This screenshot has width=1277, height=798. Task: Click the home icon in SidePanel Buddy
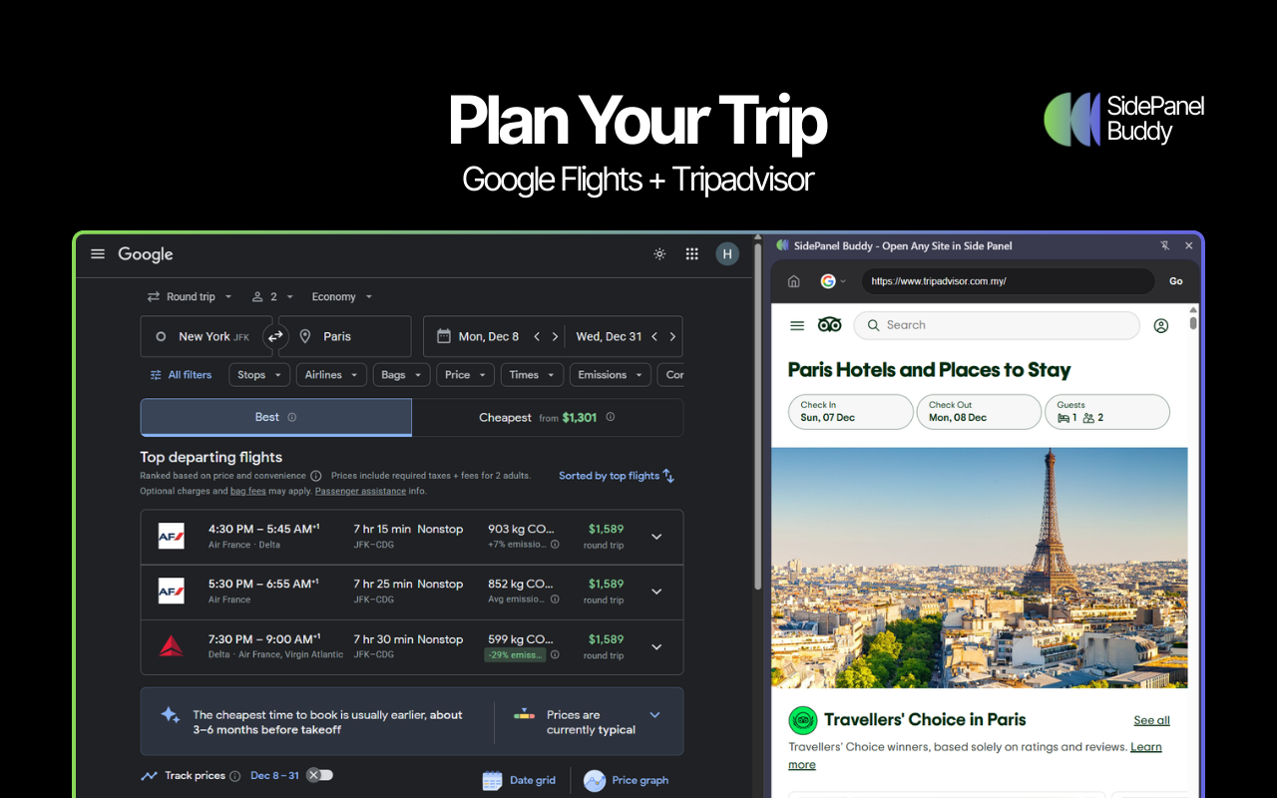pyautogui.click(x=794, y=281)
